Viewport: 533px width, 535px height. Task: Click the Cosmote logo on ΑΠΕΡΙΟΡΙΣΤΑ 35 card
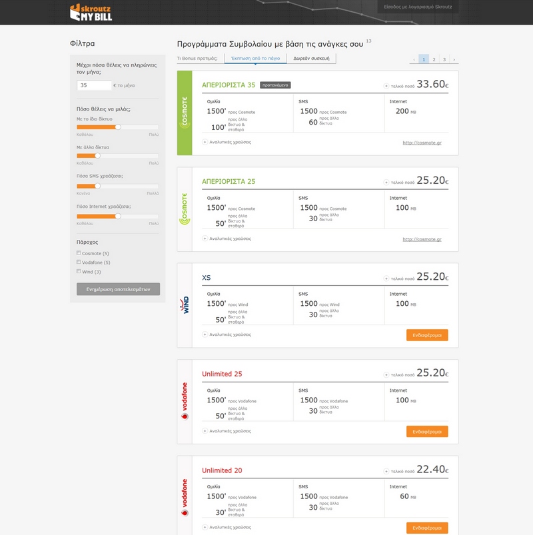185,112
